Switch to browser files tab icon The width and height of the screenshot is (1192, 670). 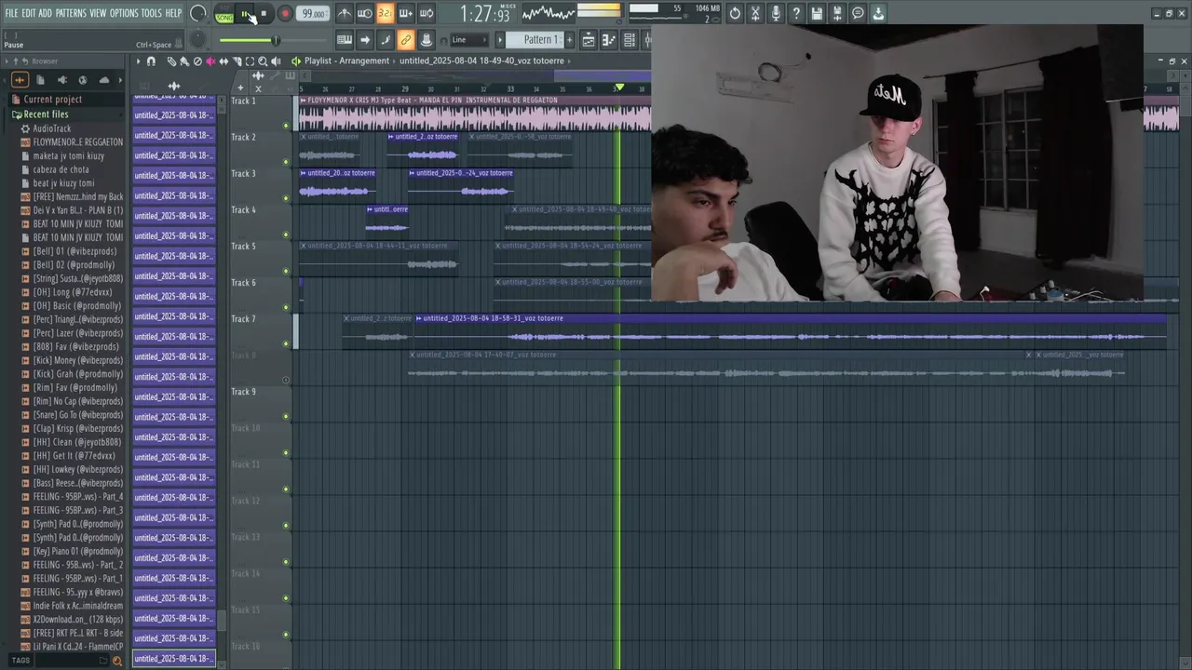click(40, 80)
